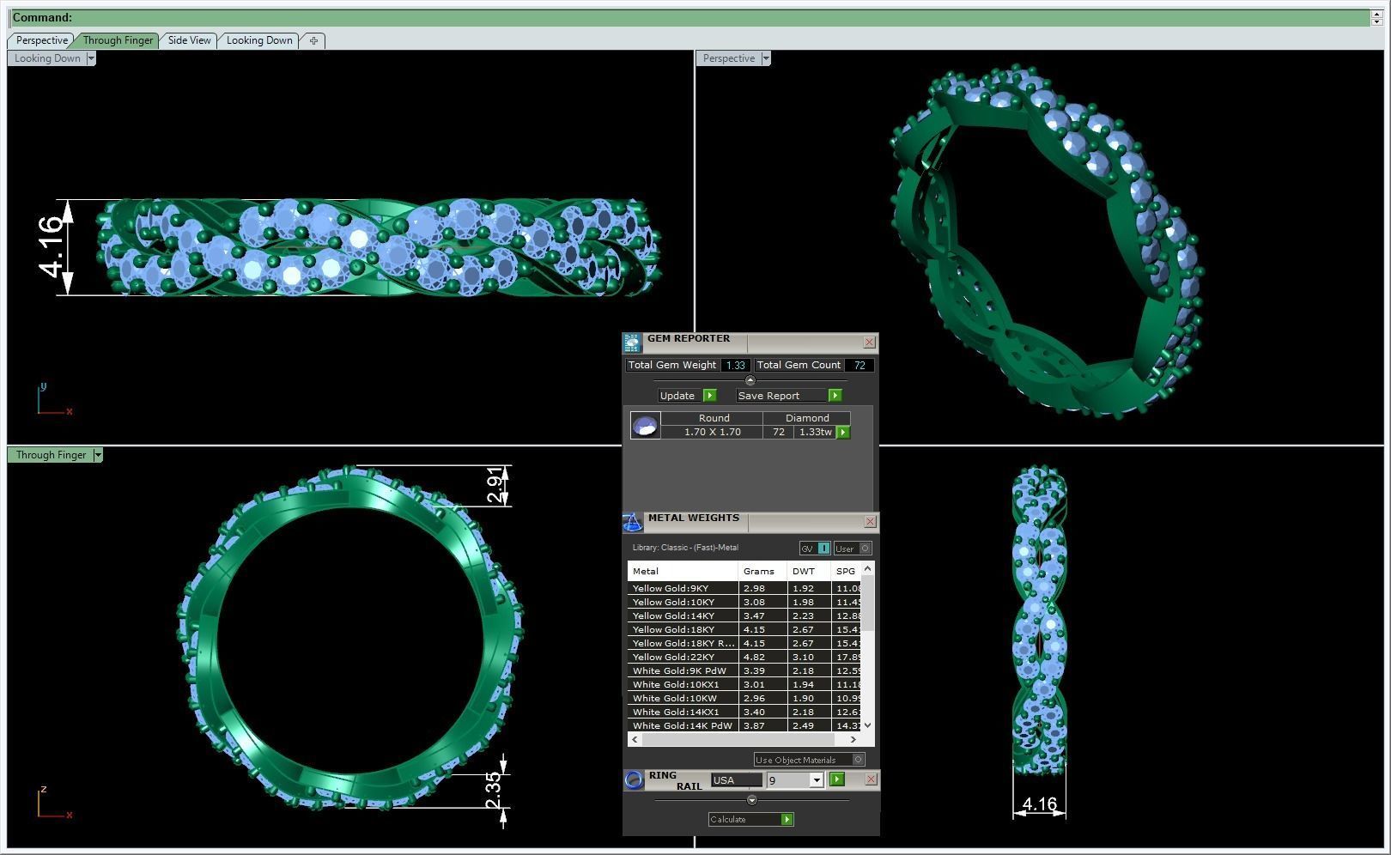Click the metal table vertical scrollbar thumb
Screen dimensions: 1391x855
point(867,602)
